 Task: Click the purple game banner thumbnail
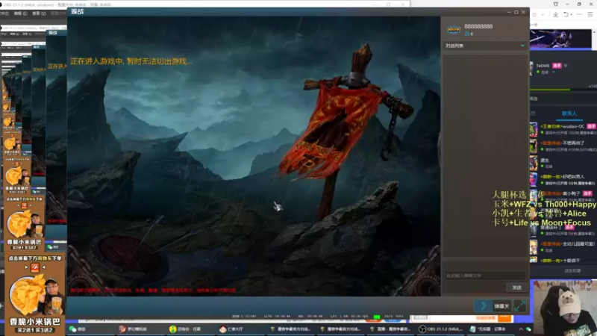tap(560, 40)
